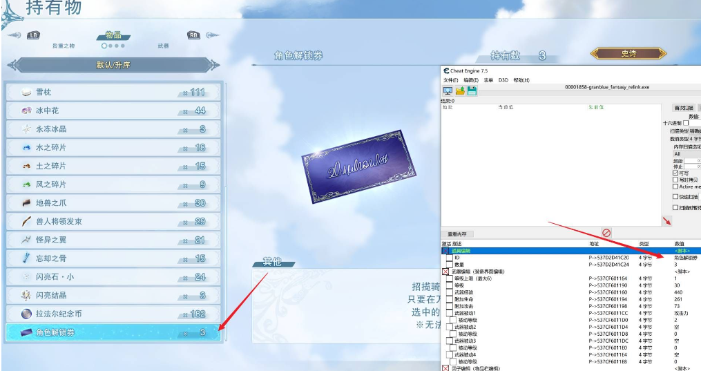Open the D3D menu
The width and height of the screenshot is (701, 371).
tap(503, 80)
